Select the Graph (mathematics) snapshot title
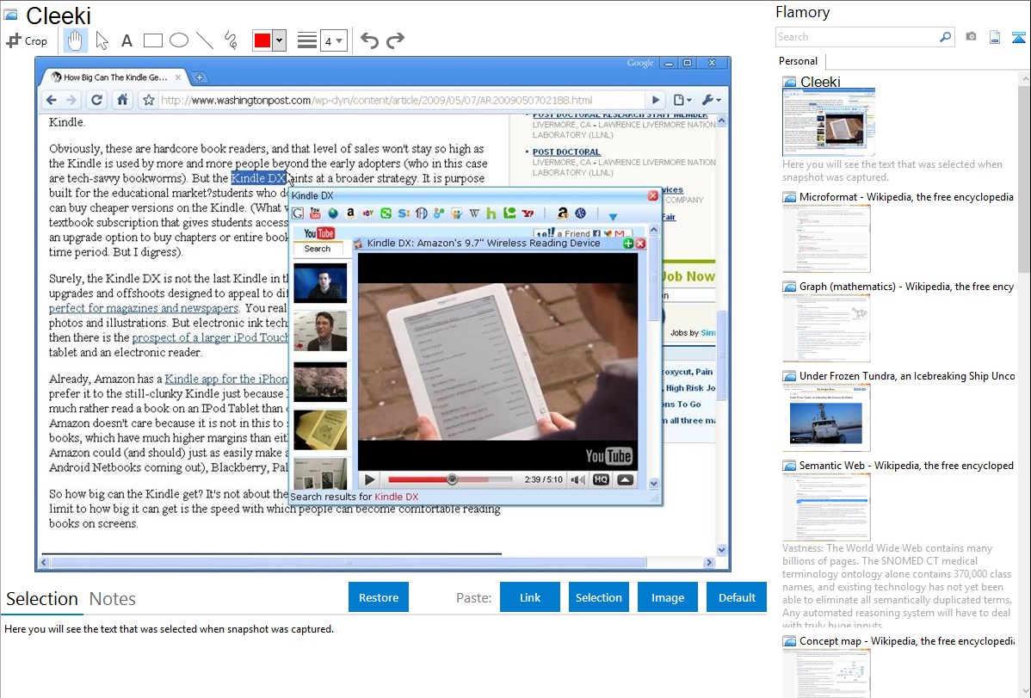 coord(906,287)
